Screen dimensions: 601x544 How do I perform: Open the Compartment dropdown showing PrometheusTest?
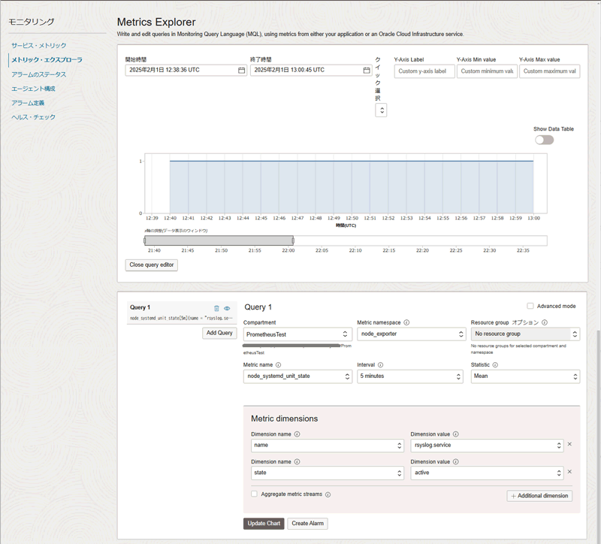point(297,334)
